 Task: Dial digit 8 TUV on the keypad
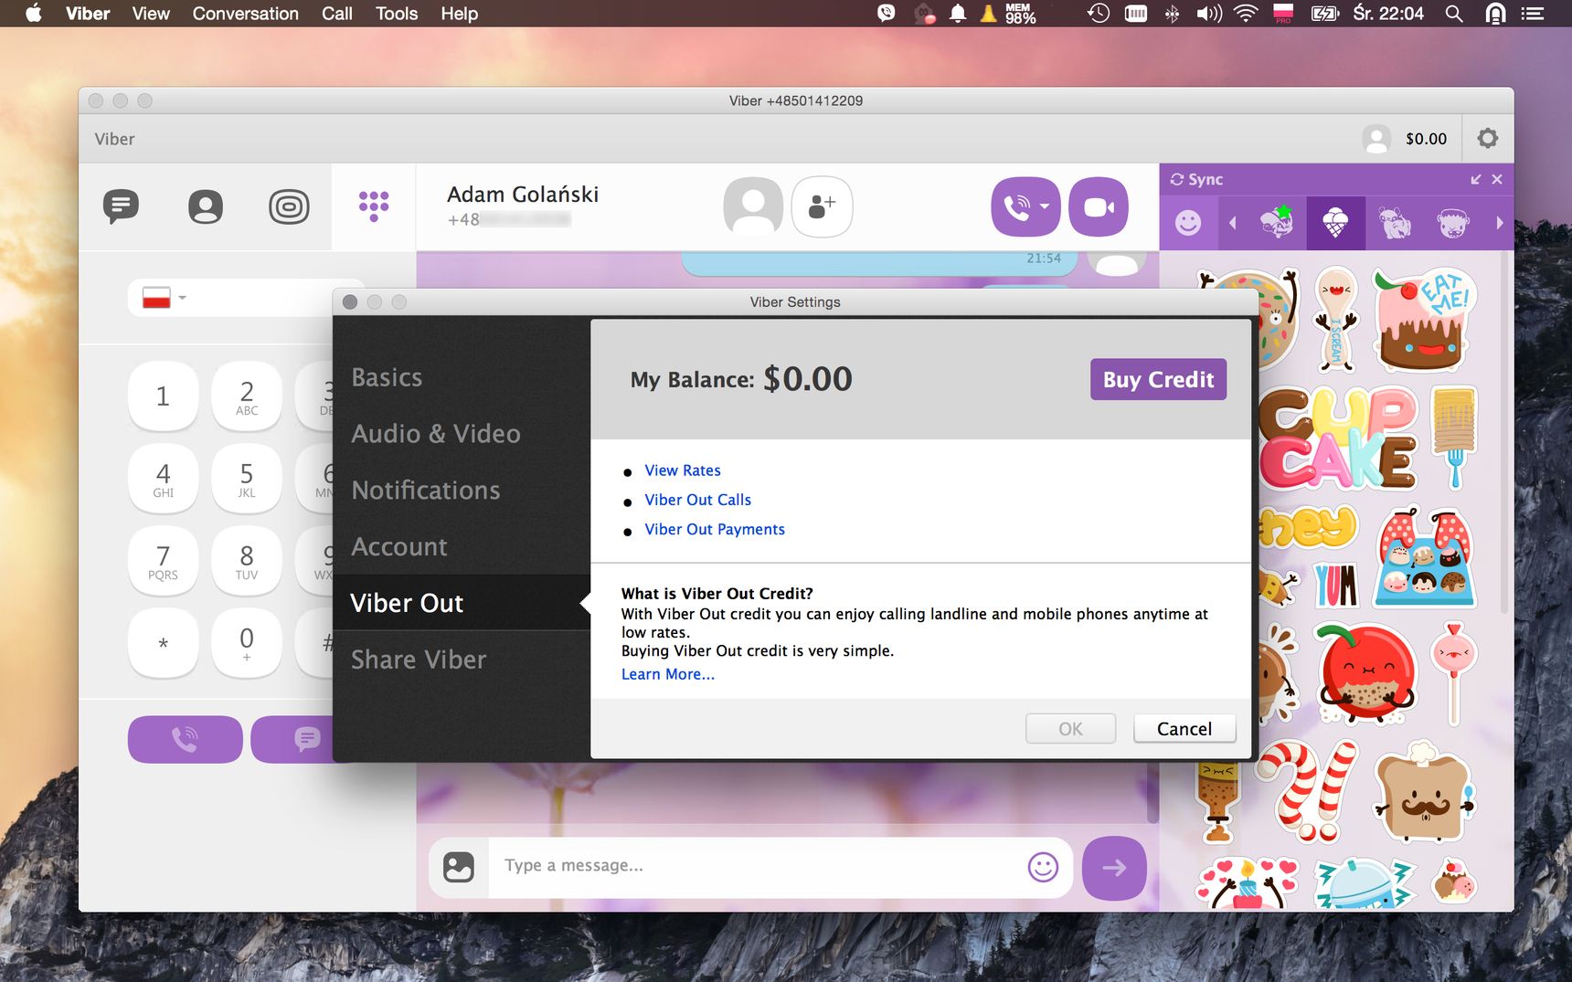point(247,560)
